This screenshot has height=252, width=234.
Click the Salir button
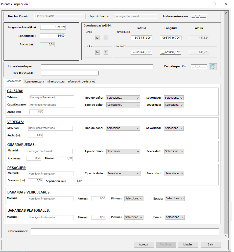pos(210,244)
